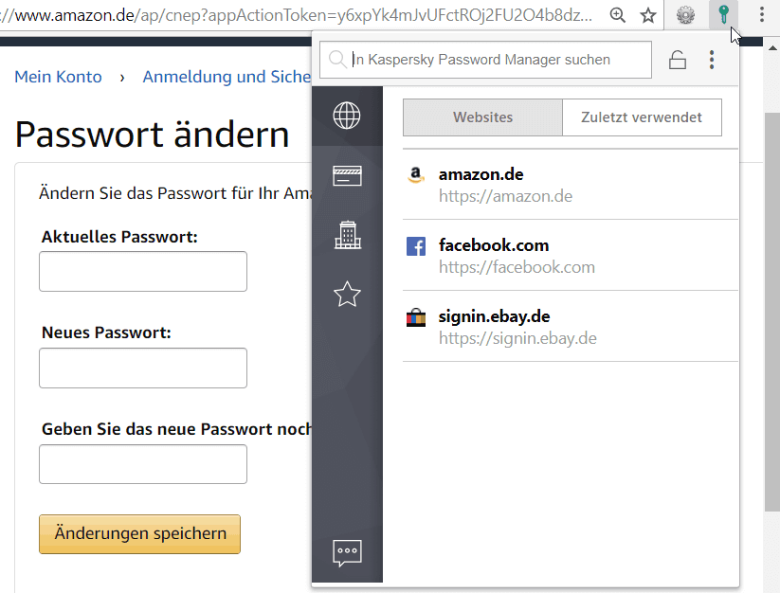Focus the Kaspersky Password Manager search field
The height and width of the screenshot is (593, 780).
point(485,60)
